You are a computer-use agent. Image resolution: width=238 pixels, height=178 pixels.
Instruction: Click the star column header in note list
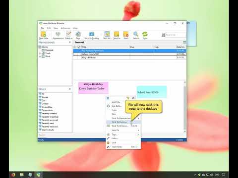point(75,47)
